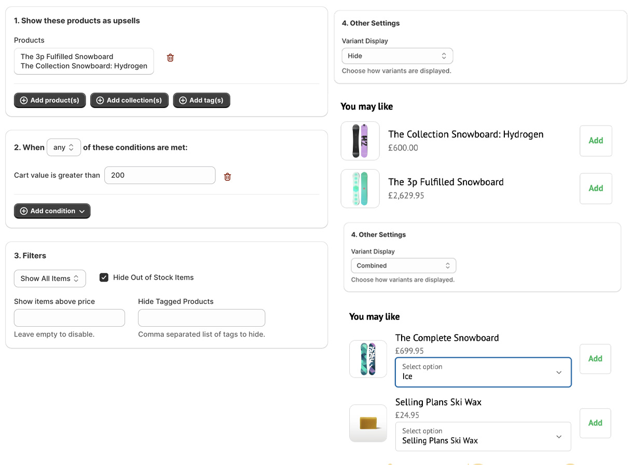Click the Hide variant display selector

(397, 55)
